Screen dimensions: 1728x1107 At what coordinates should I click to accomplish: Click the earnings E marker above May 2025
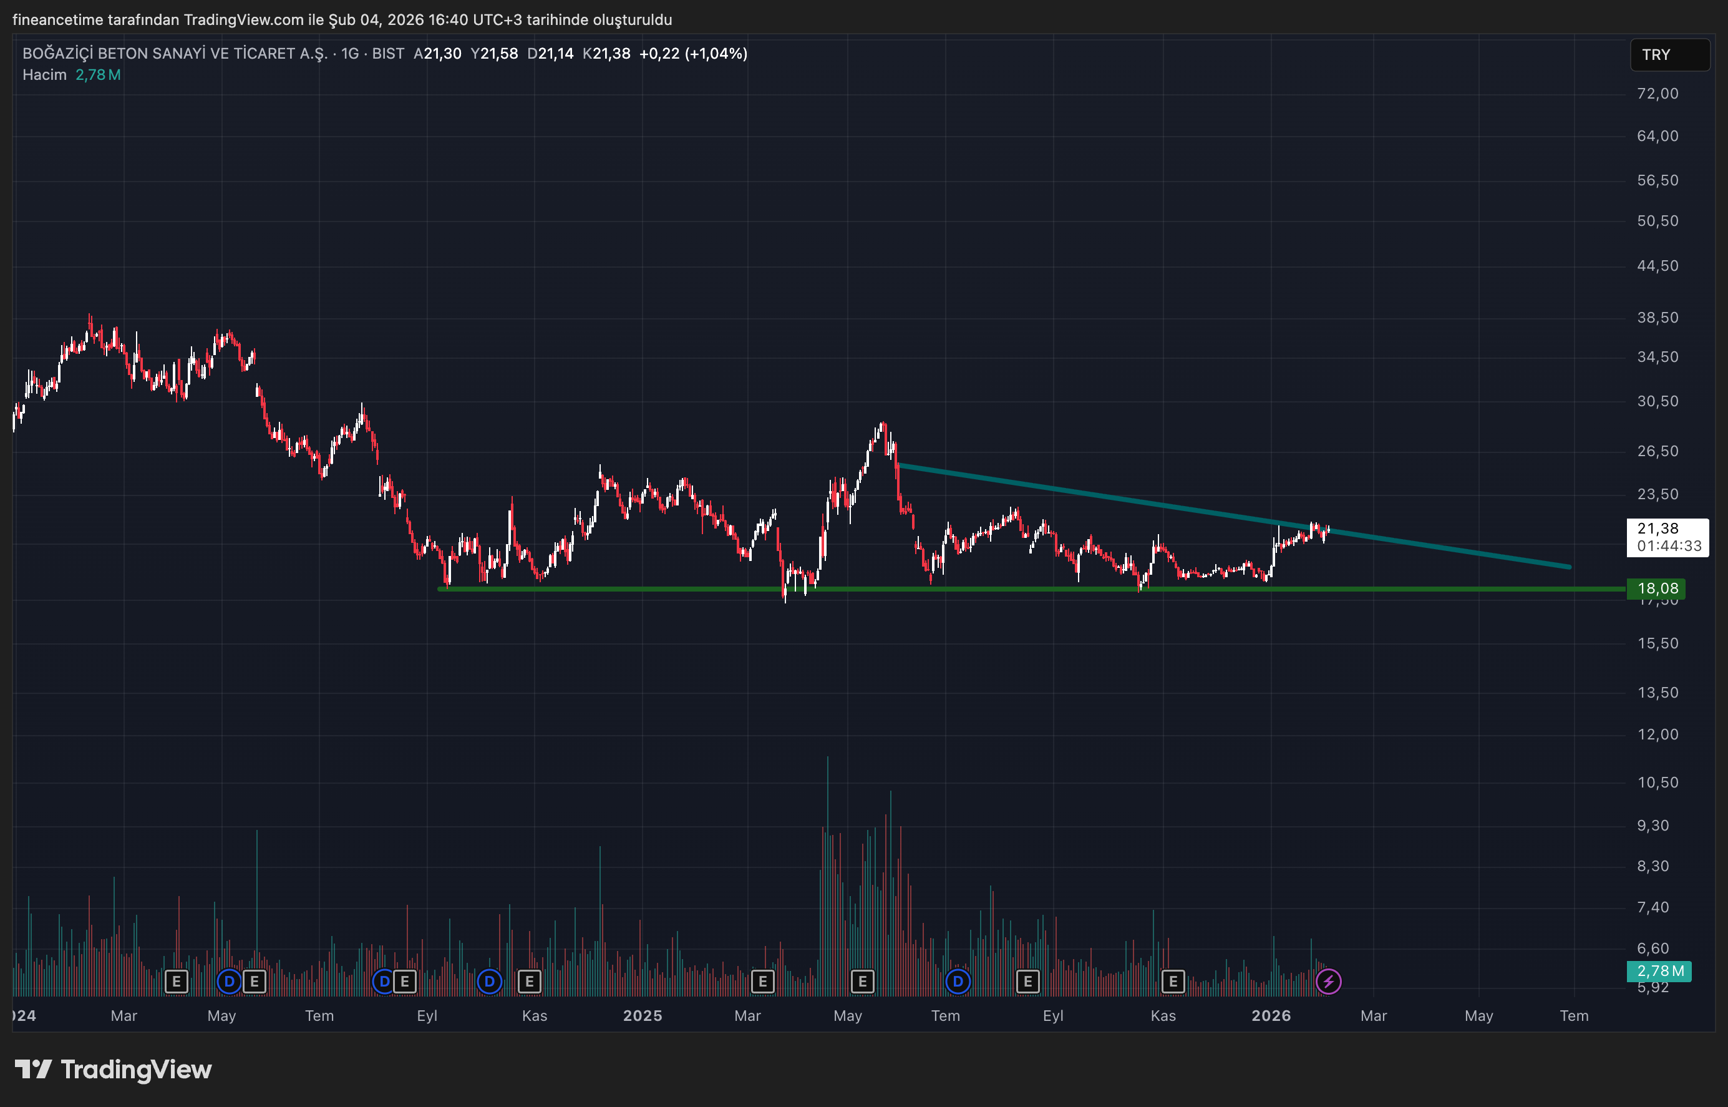(x=862, y=981)
